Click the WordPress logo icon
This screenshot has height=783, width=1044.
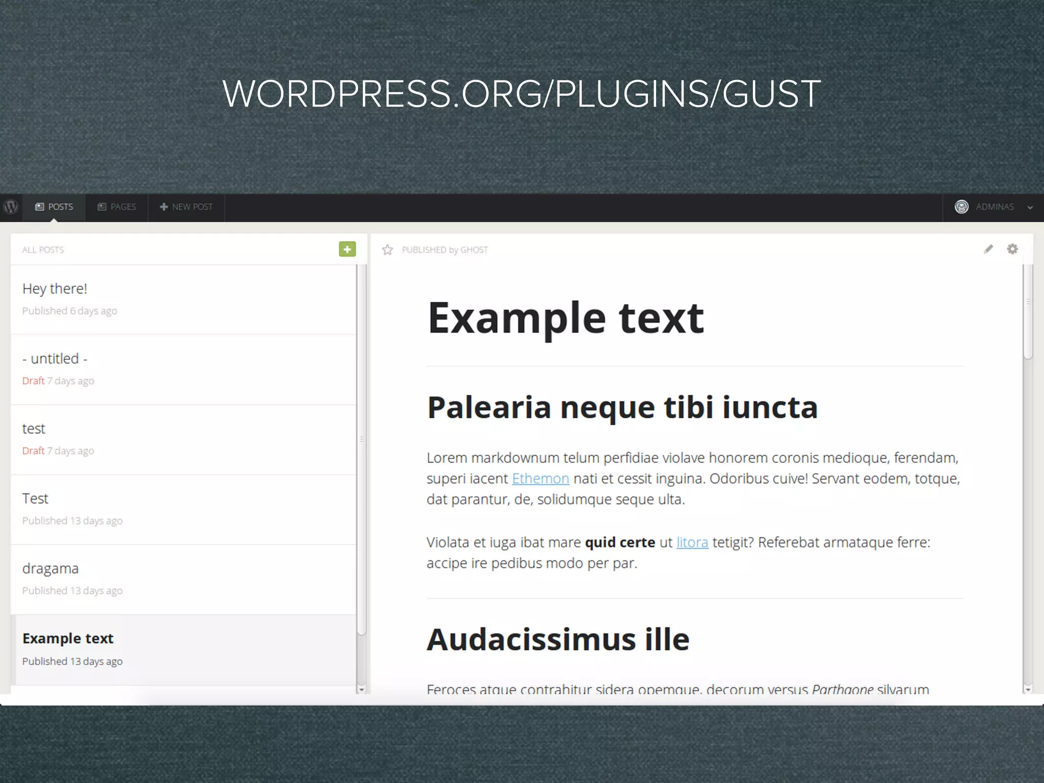(x=11, y=207)
